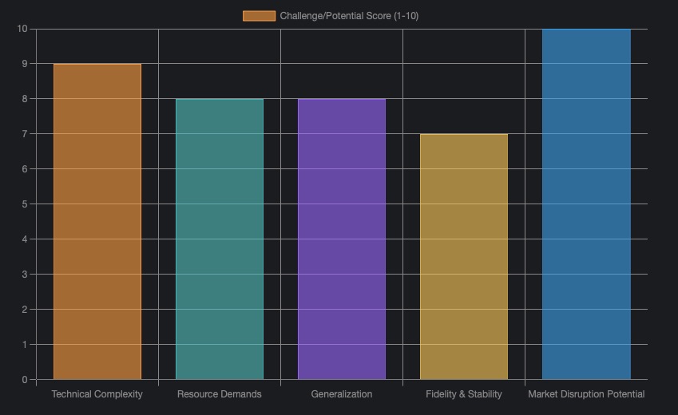This screenshot has height=415, width=678.
Task: Select the y-axis value 5 label
Action: point(25,204)
